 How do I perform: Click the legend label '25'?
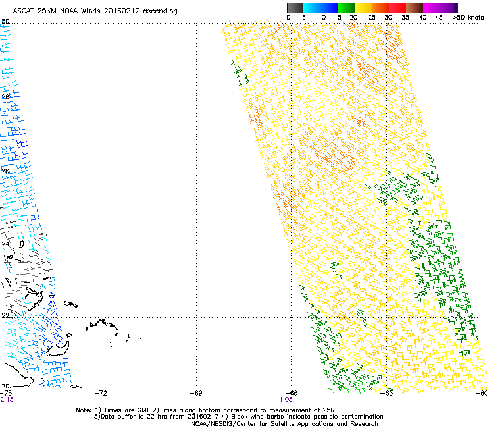tap(372, 18)
